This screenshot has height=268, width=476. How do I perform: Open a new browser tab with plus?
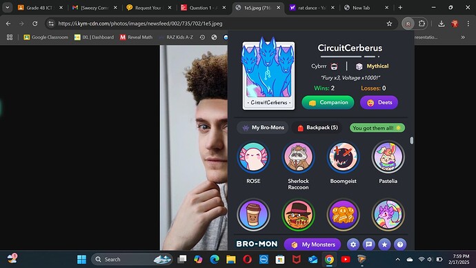(x=400, y=8)
